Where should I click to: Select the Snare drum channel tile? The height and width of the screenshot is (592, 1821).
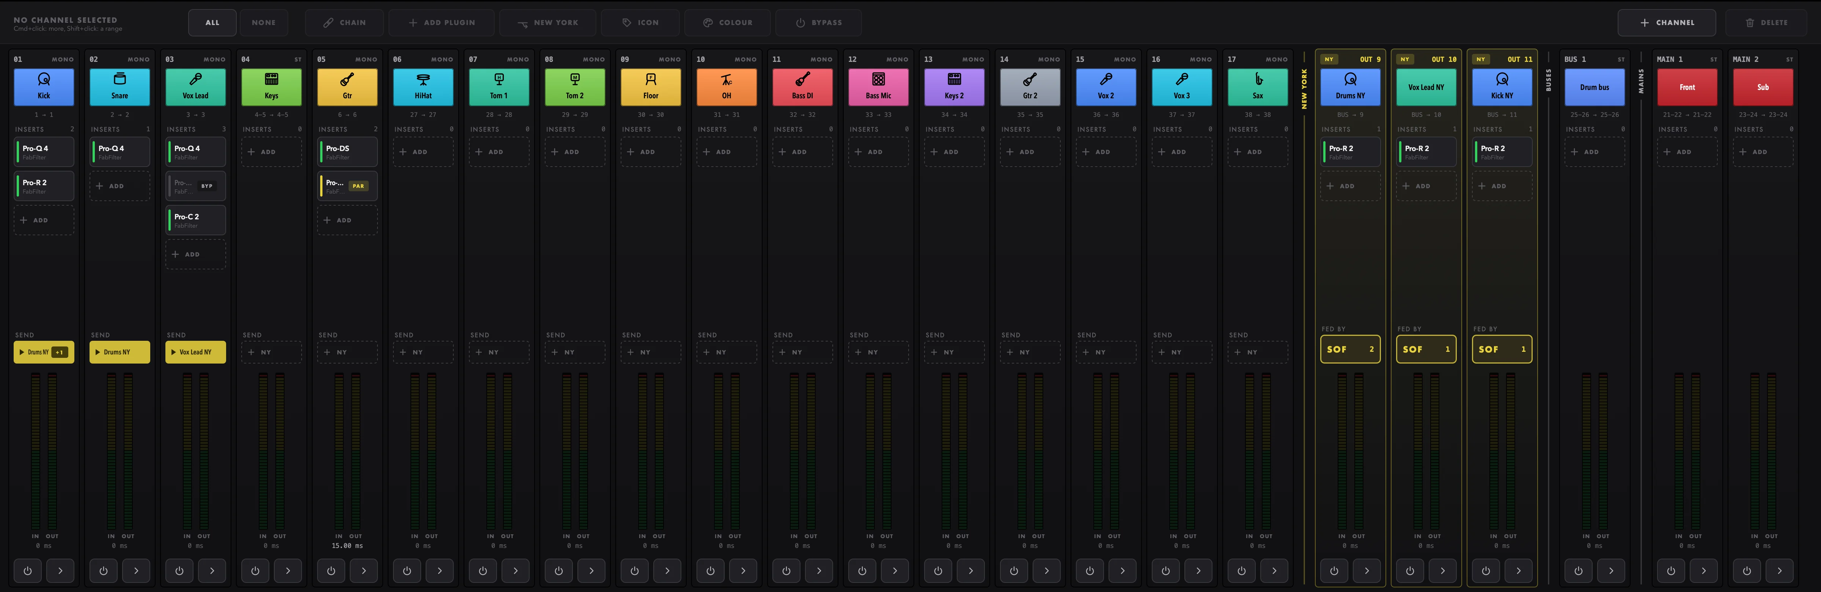(120, 87)
